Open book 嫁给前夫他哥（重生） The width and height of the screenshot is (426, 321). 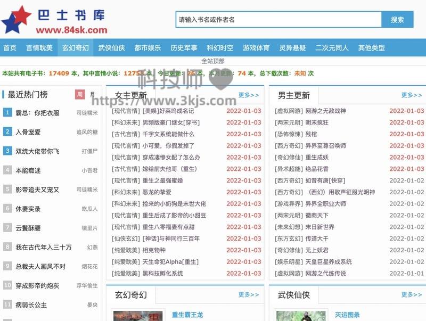tap(170, 169)
